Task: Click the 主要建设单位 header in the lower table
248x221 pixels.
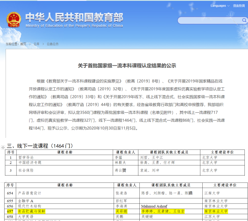Action: 225,185
